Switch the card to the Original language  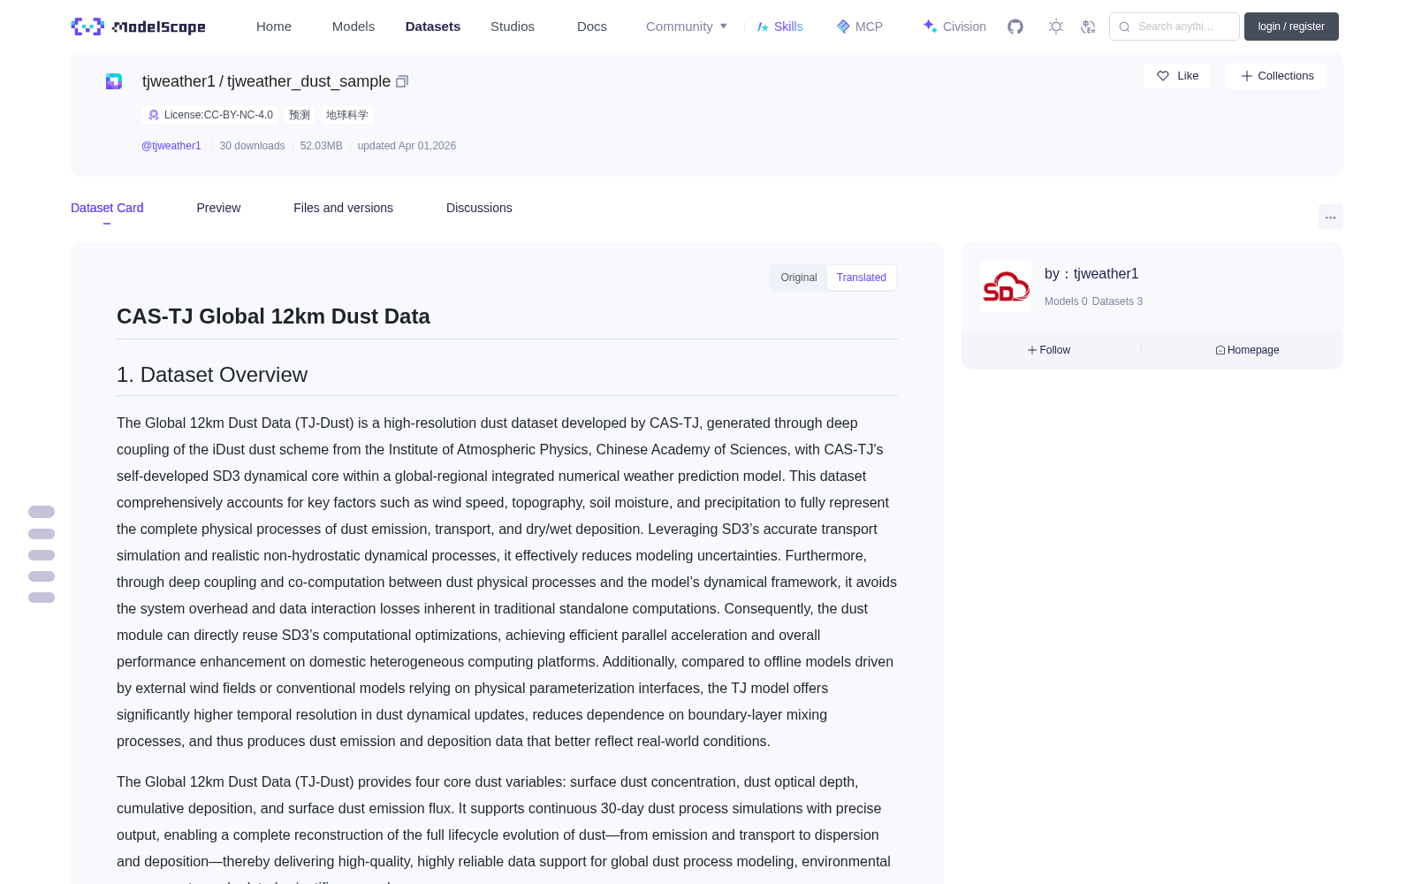799,278
